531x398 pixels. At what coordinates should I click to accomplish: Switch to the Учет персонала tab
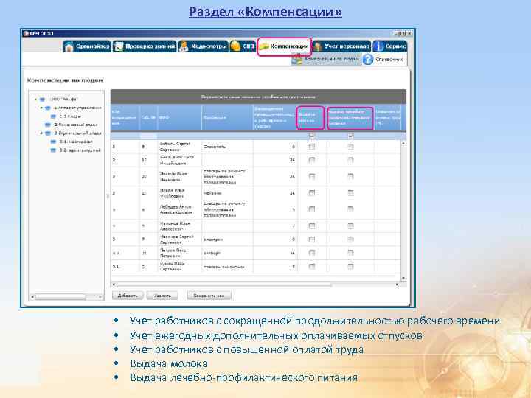coord(341,46)
